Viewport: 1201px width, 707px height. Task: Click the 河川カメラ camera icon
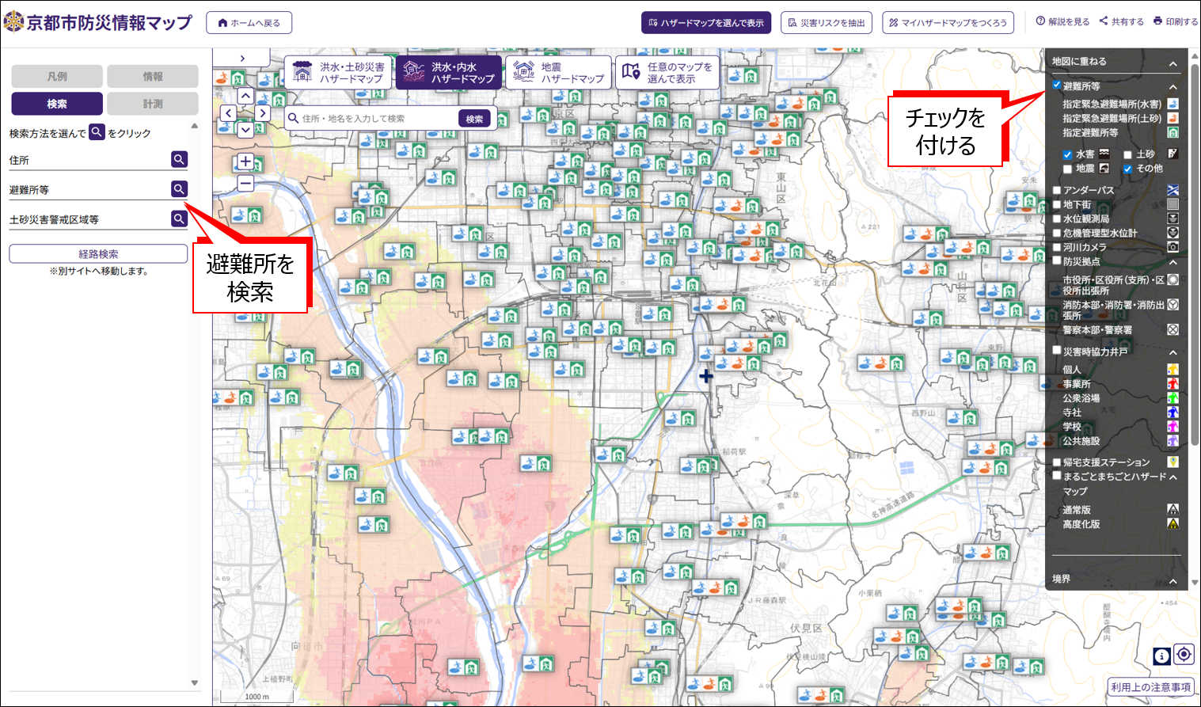(1172, 247)
